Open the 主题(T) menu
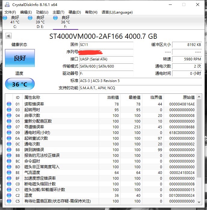This screenshot has height=210, width=207. [x=58, y=12]
